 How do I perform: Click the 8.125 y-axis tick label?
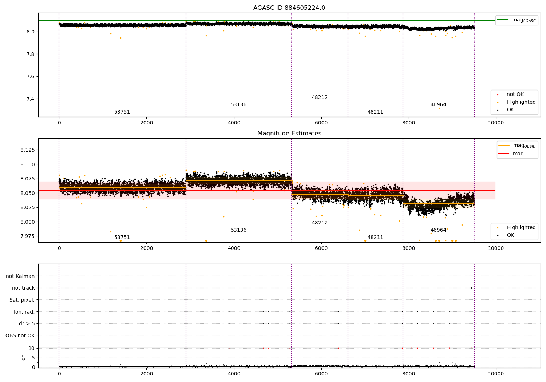[27, 150]
